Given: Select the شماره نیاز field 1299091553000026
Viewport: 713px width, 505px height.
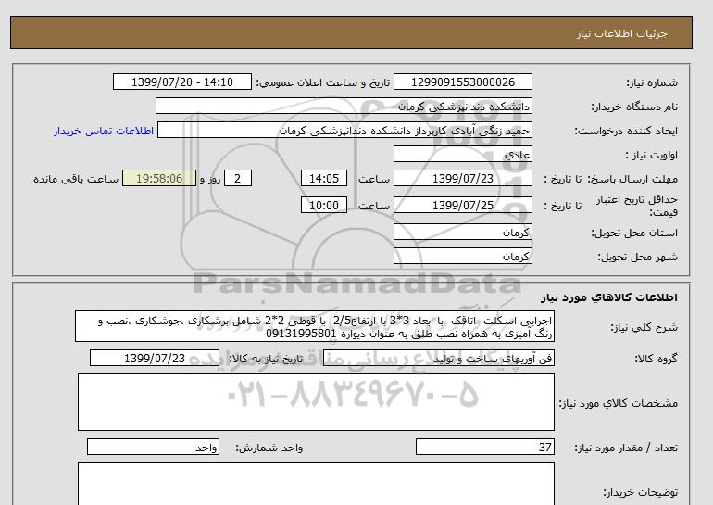Looking at the screenshot, I should coord(462,82).
